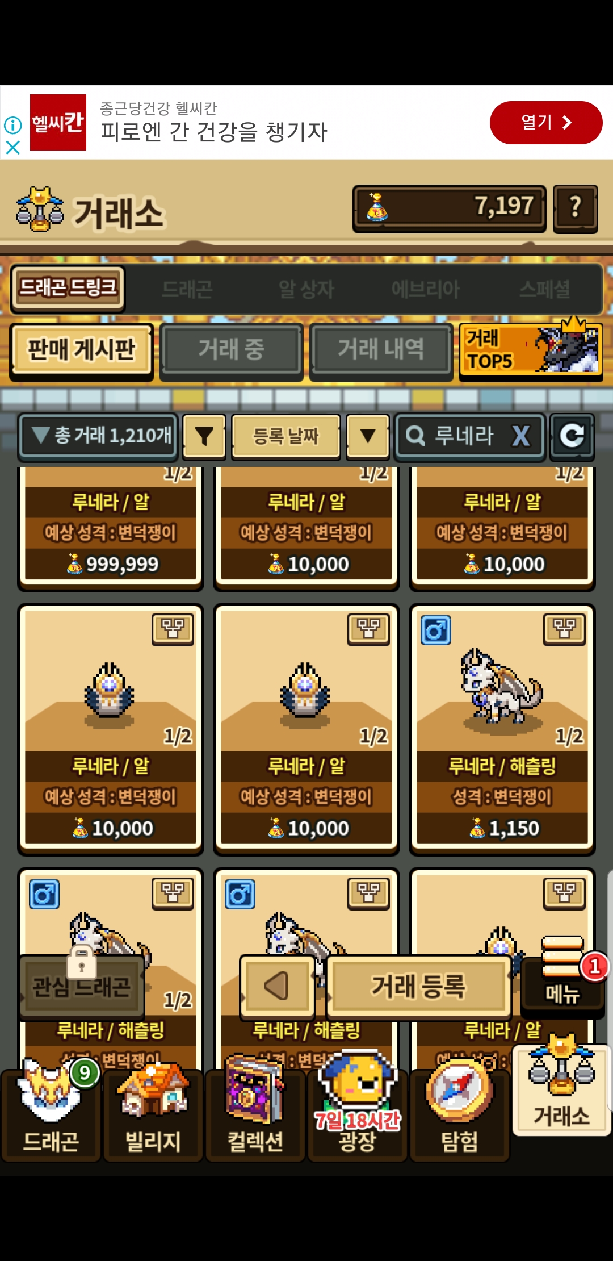Open the help question mark icon
This screenshot has height=1261, width=613.
575,208
